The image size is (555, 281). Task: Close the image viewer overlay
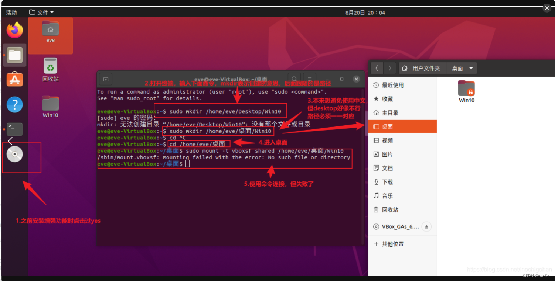pos(547,8)
